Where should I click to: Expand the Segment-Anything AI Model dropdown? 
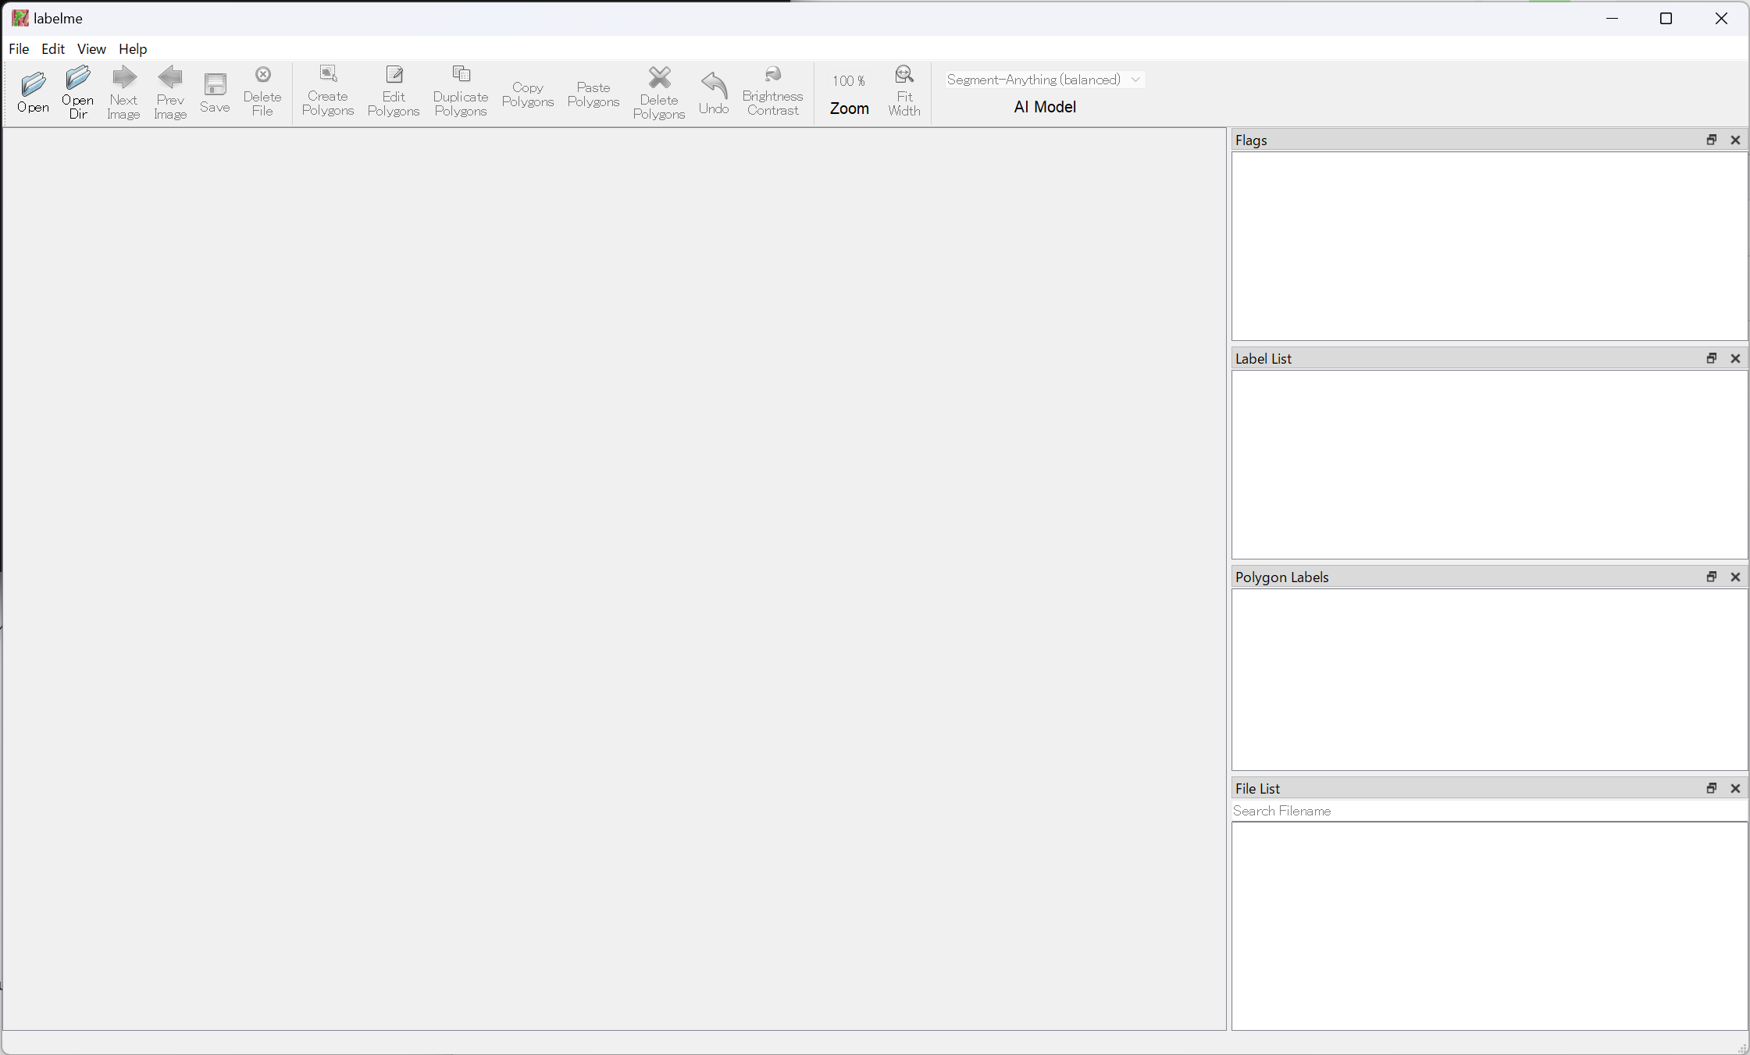1044,80
